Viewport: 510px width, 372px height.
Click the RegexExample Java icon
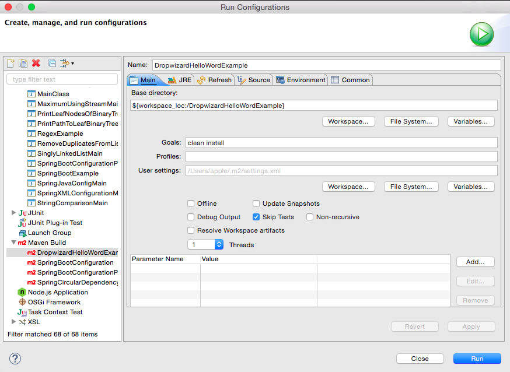[32, 134]
